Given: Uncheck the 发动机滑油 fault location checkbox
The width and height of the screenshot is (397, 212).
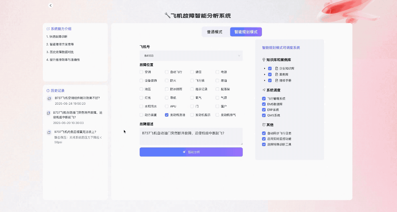Looking at the screenshot, I should point(167,115).
